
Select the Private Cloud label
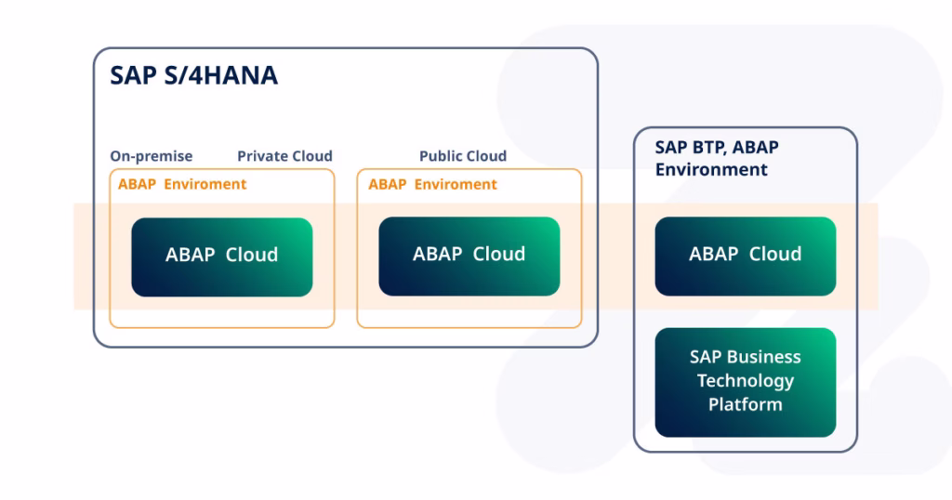284,156
